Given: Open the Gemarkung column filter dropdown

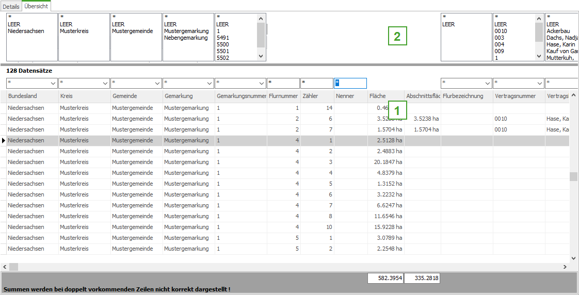Looking at the screenshot, I should click(x=209, y=83).
